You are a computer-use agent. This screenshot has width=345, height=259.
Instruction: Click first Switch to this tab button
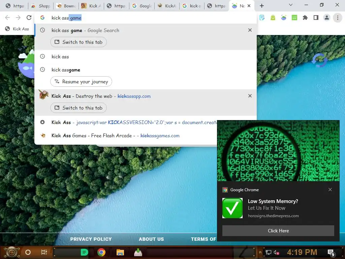(x=79, y=42)
